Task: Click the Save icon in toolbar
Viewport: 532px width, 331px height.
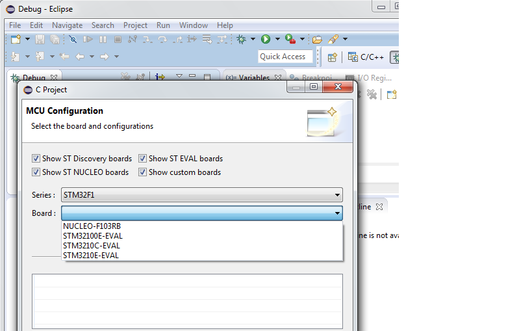Action: [x=40, y=40]
